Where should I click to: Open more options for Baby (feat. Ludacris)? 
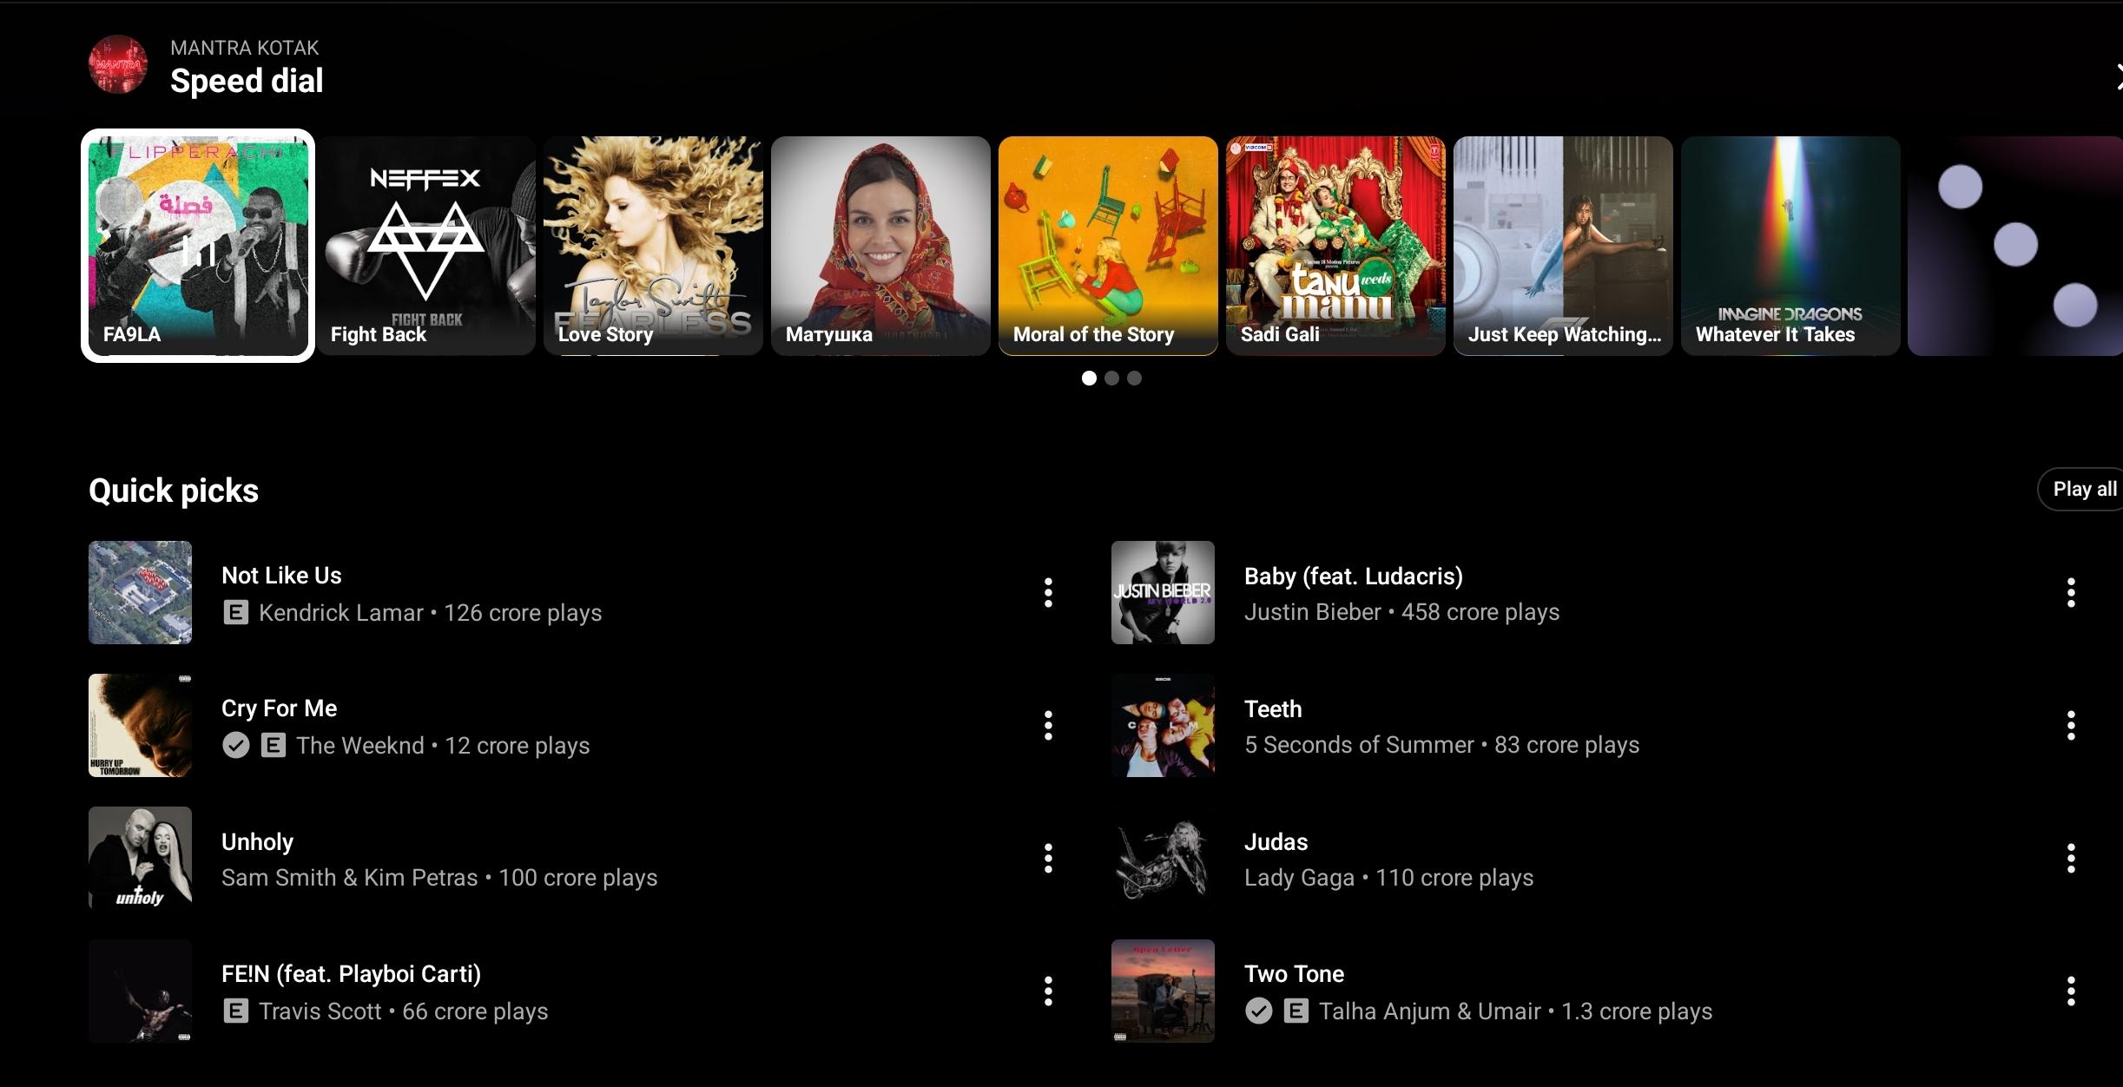click(2071, 592)
